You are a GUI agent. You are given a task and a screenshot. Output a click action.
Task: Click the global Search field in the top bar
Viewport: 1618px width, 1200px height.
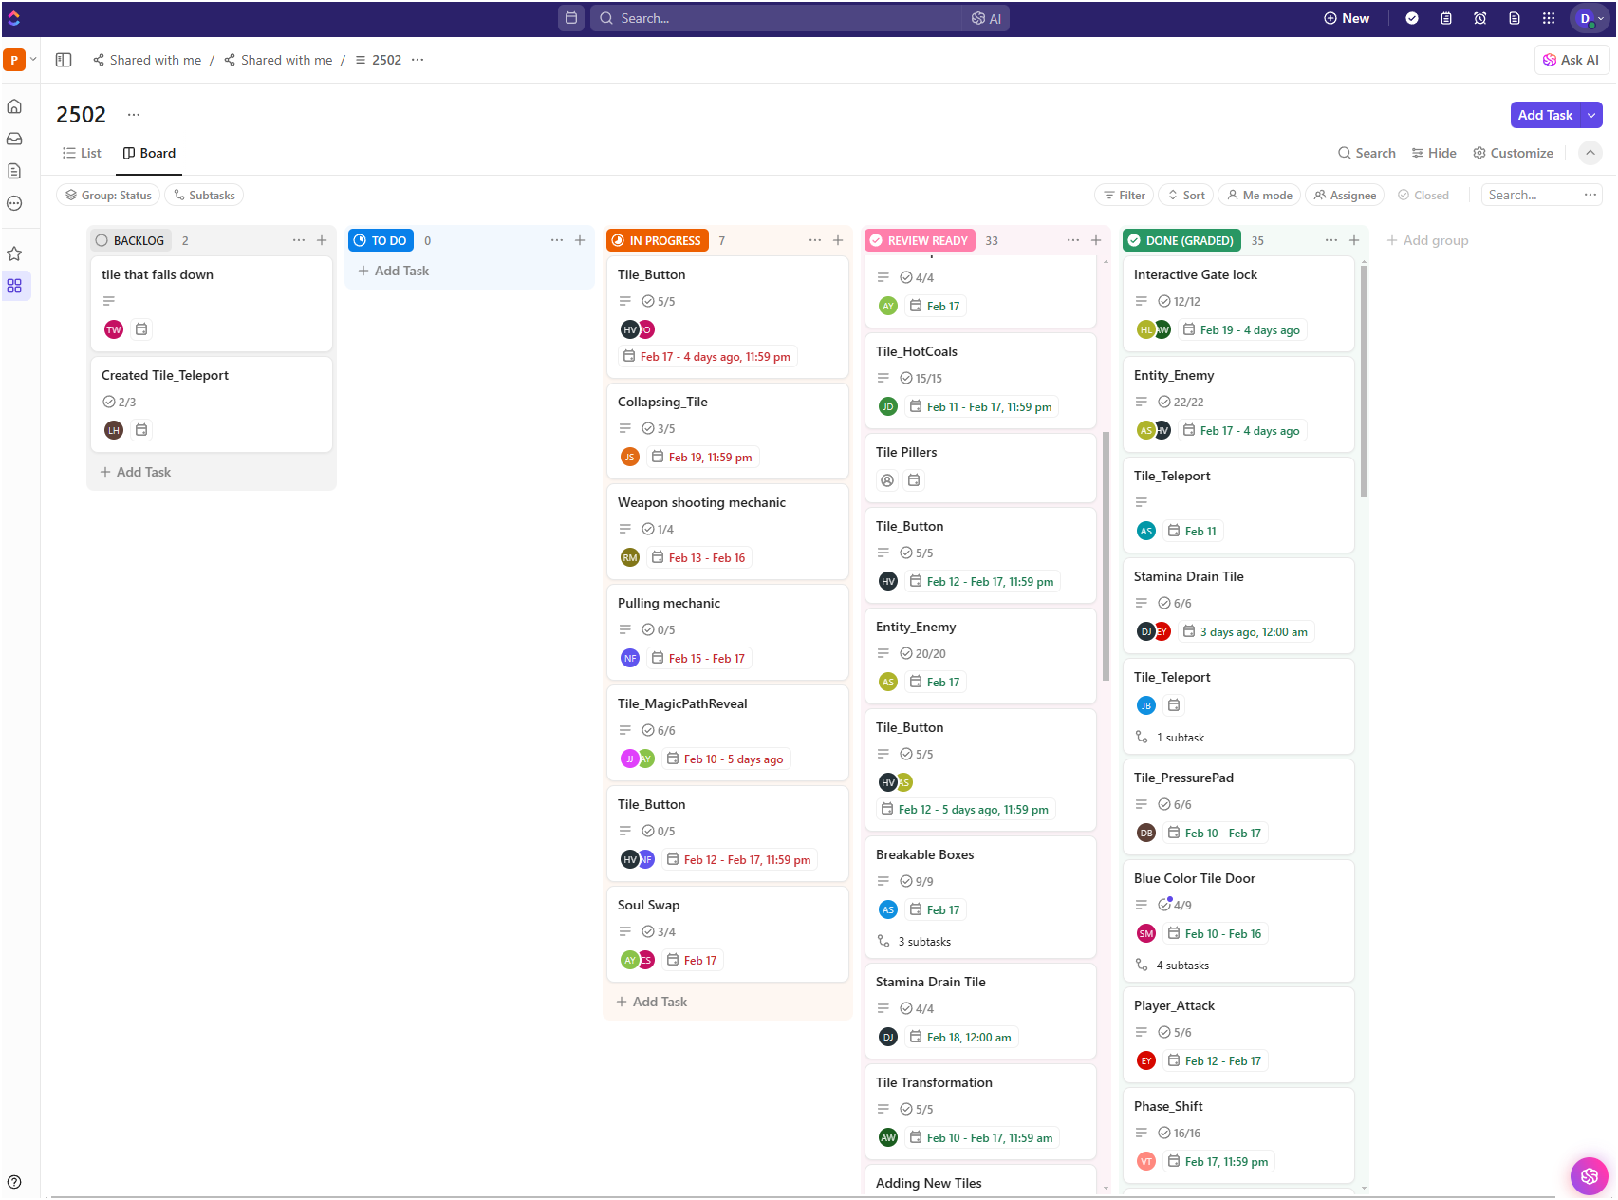point(778,18)
